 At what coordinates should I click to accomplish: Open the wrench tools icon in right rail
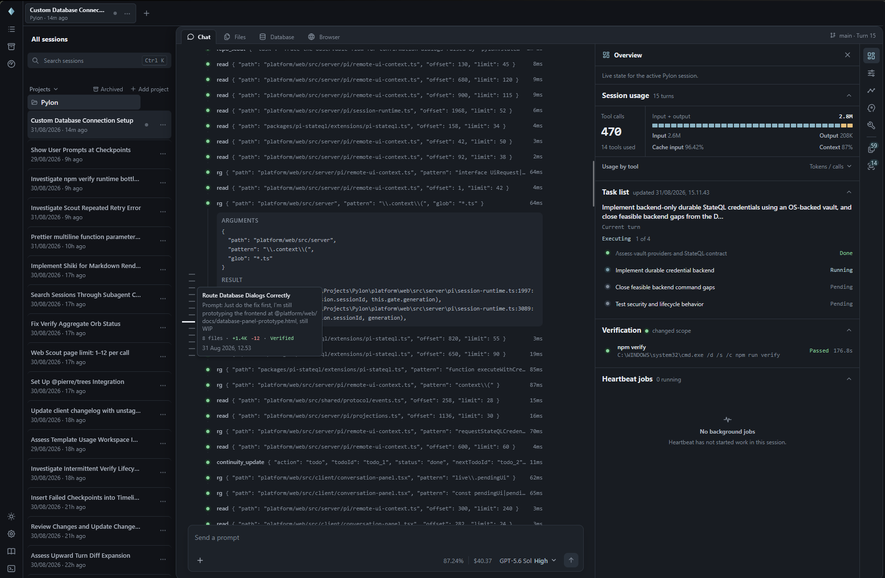pyautogui.click(x=871, y=126)
